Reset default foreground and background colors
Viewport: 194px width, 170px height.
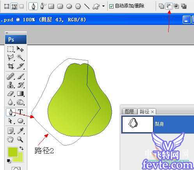click(x=9, y=161)
